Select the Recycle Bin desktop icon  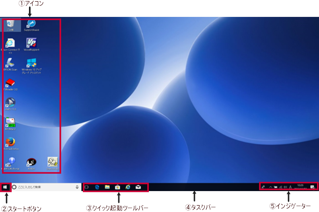(10, 25)
